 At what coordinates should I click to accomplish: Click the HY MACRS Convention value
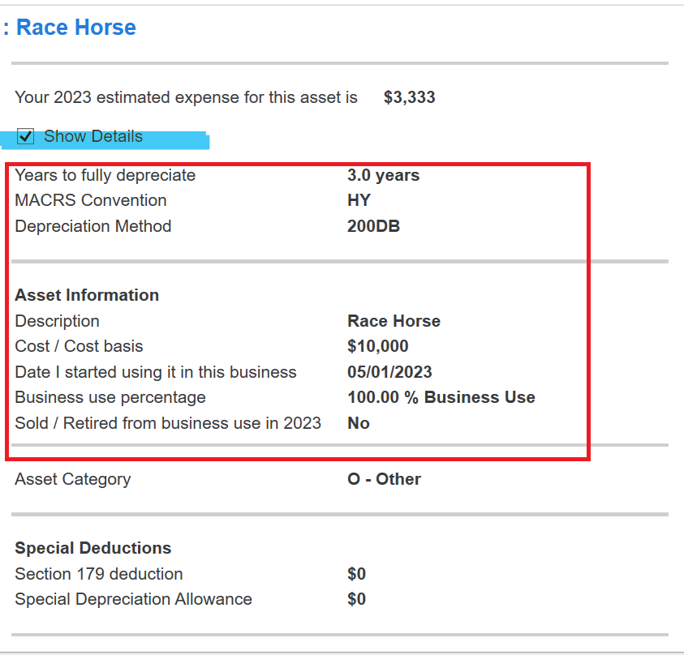pos(359,200)
